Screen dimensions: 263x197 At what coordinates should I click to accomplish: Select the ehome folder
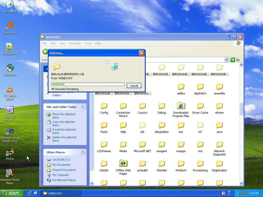point(219,108)
